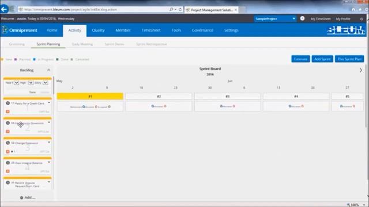Image resolution: width=369 pixels, height=207 pixels.
Task: Open the TimeSheet menu
Action: pos(151,30)
